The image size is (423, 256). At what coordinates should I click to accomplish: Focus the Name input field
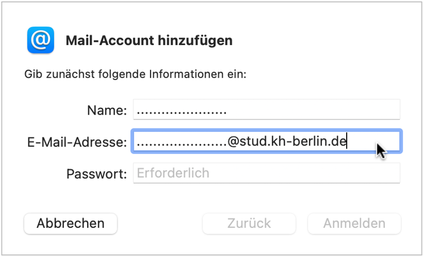tap(266, 109)
